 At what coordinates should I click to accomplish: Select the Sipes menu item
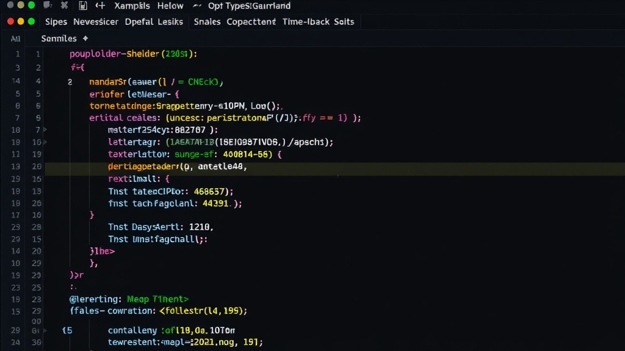pyautogui.click(x=56, y=22)
